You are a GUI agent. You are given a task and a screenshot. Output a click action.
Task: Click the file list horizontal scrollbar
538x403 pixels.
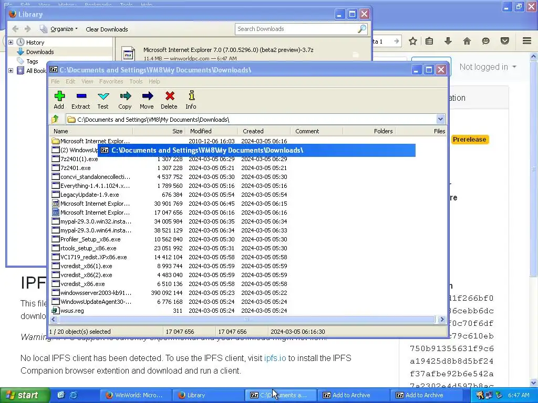click(246, 320)
